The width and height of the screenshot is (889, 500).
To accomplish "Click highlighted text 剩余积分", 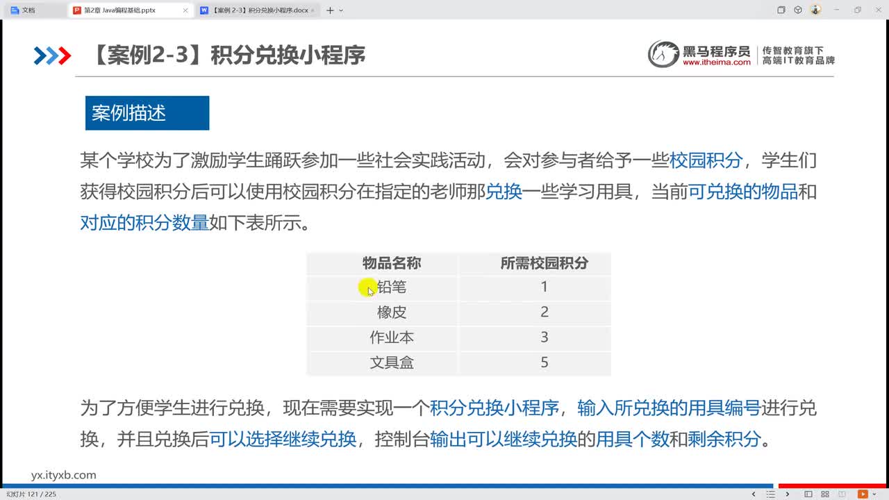I will coord(725,439).
